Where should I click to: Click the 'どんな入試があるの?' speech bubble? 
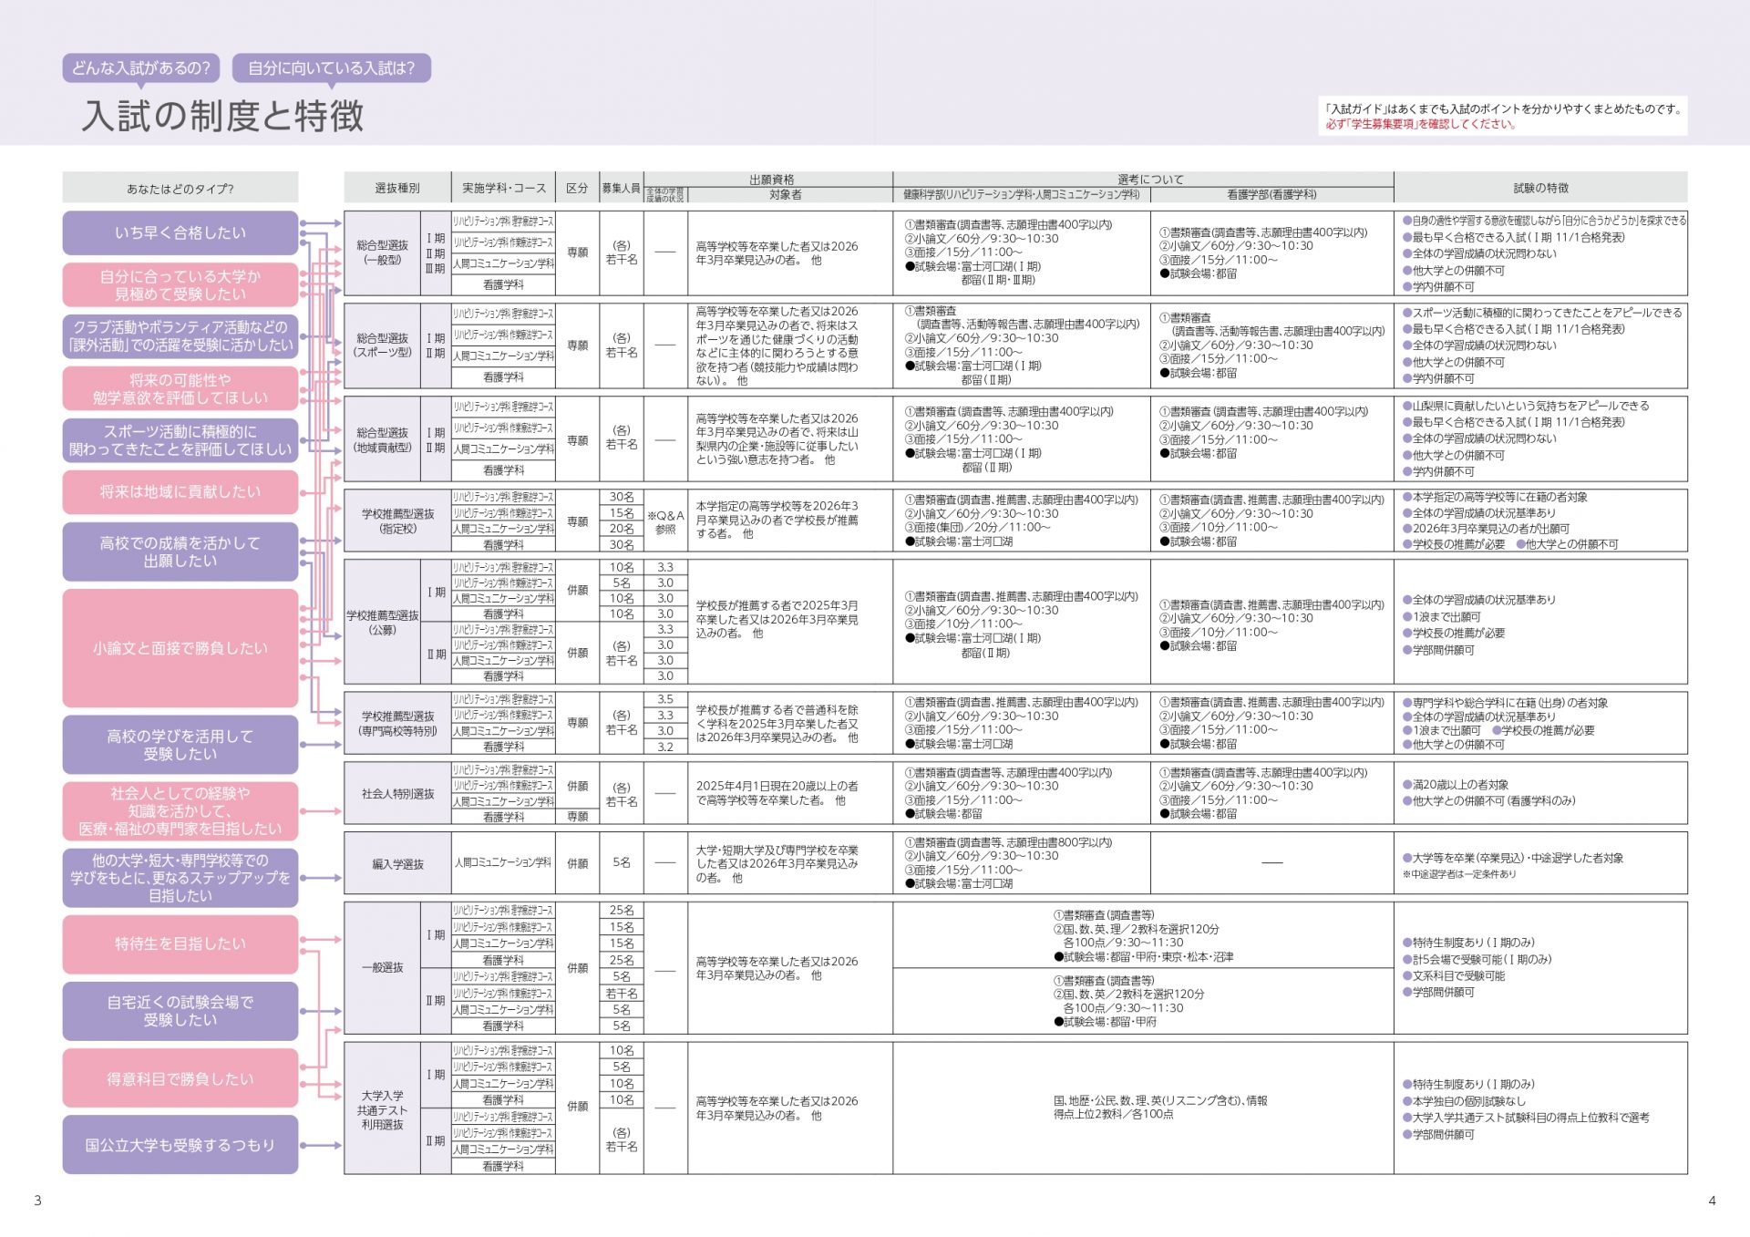point(141,68)
